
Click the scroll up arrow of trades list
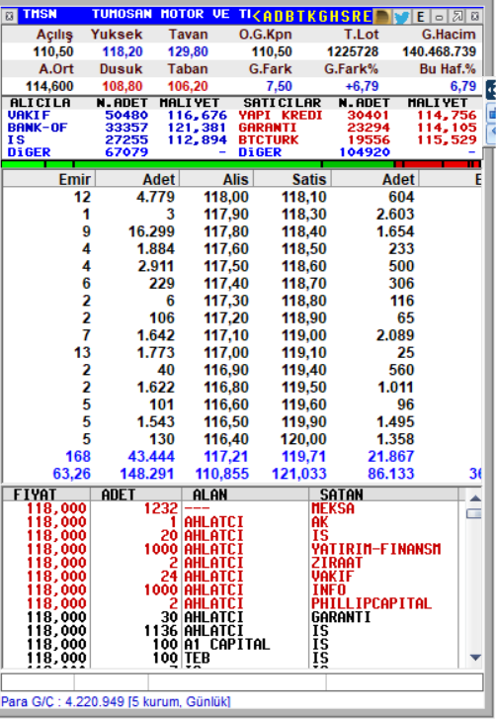tap(475, 498)
